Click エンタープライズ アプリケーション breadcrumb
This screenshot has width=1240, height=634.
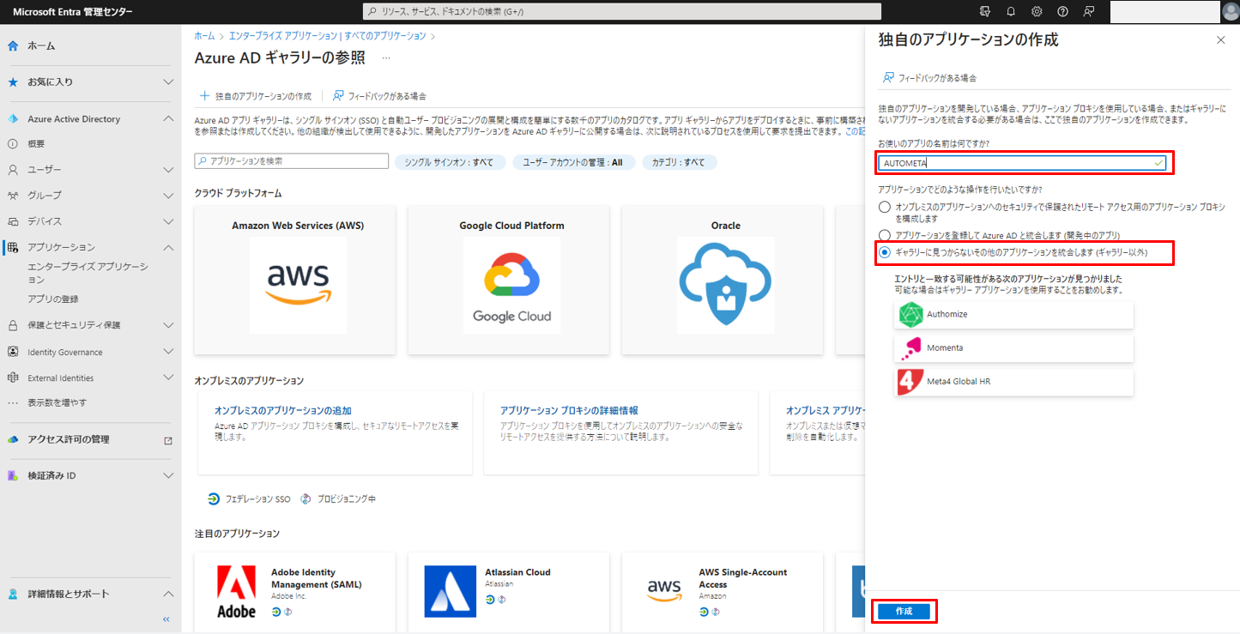[x=282, y=36]
